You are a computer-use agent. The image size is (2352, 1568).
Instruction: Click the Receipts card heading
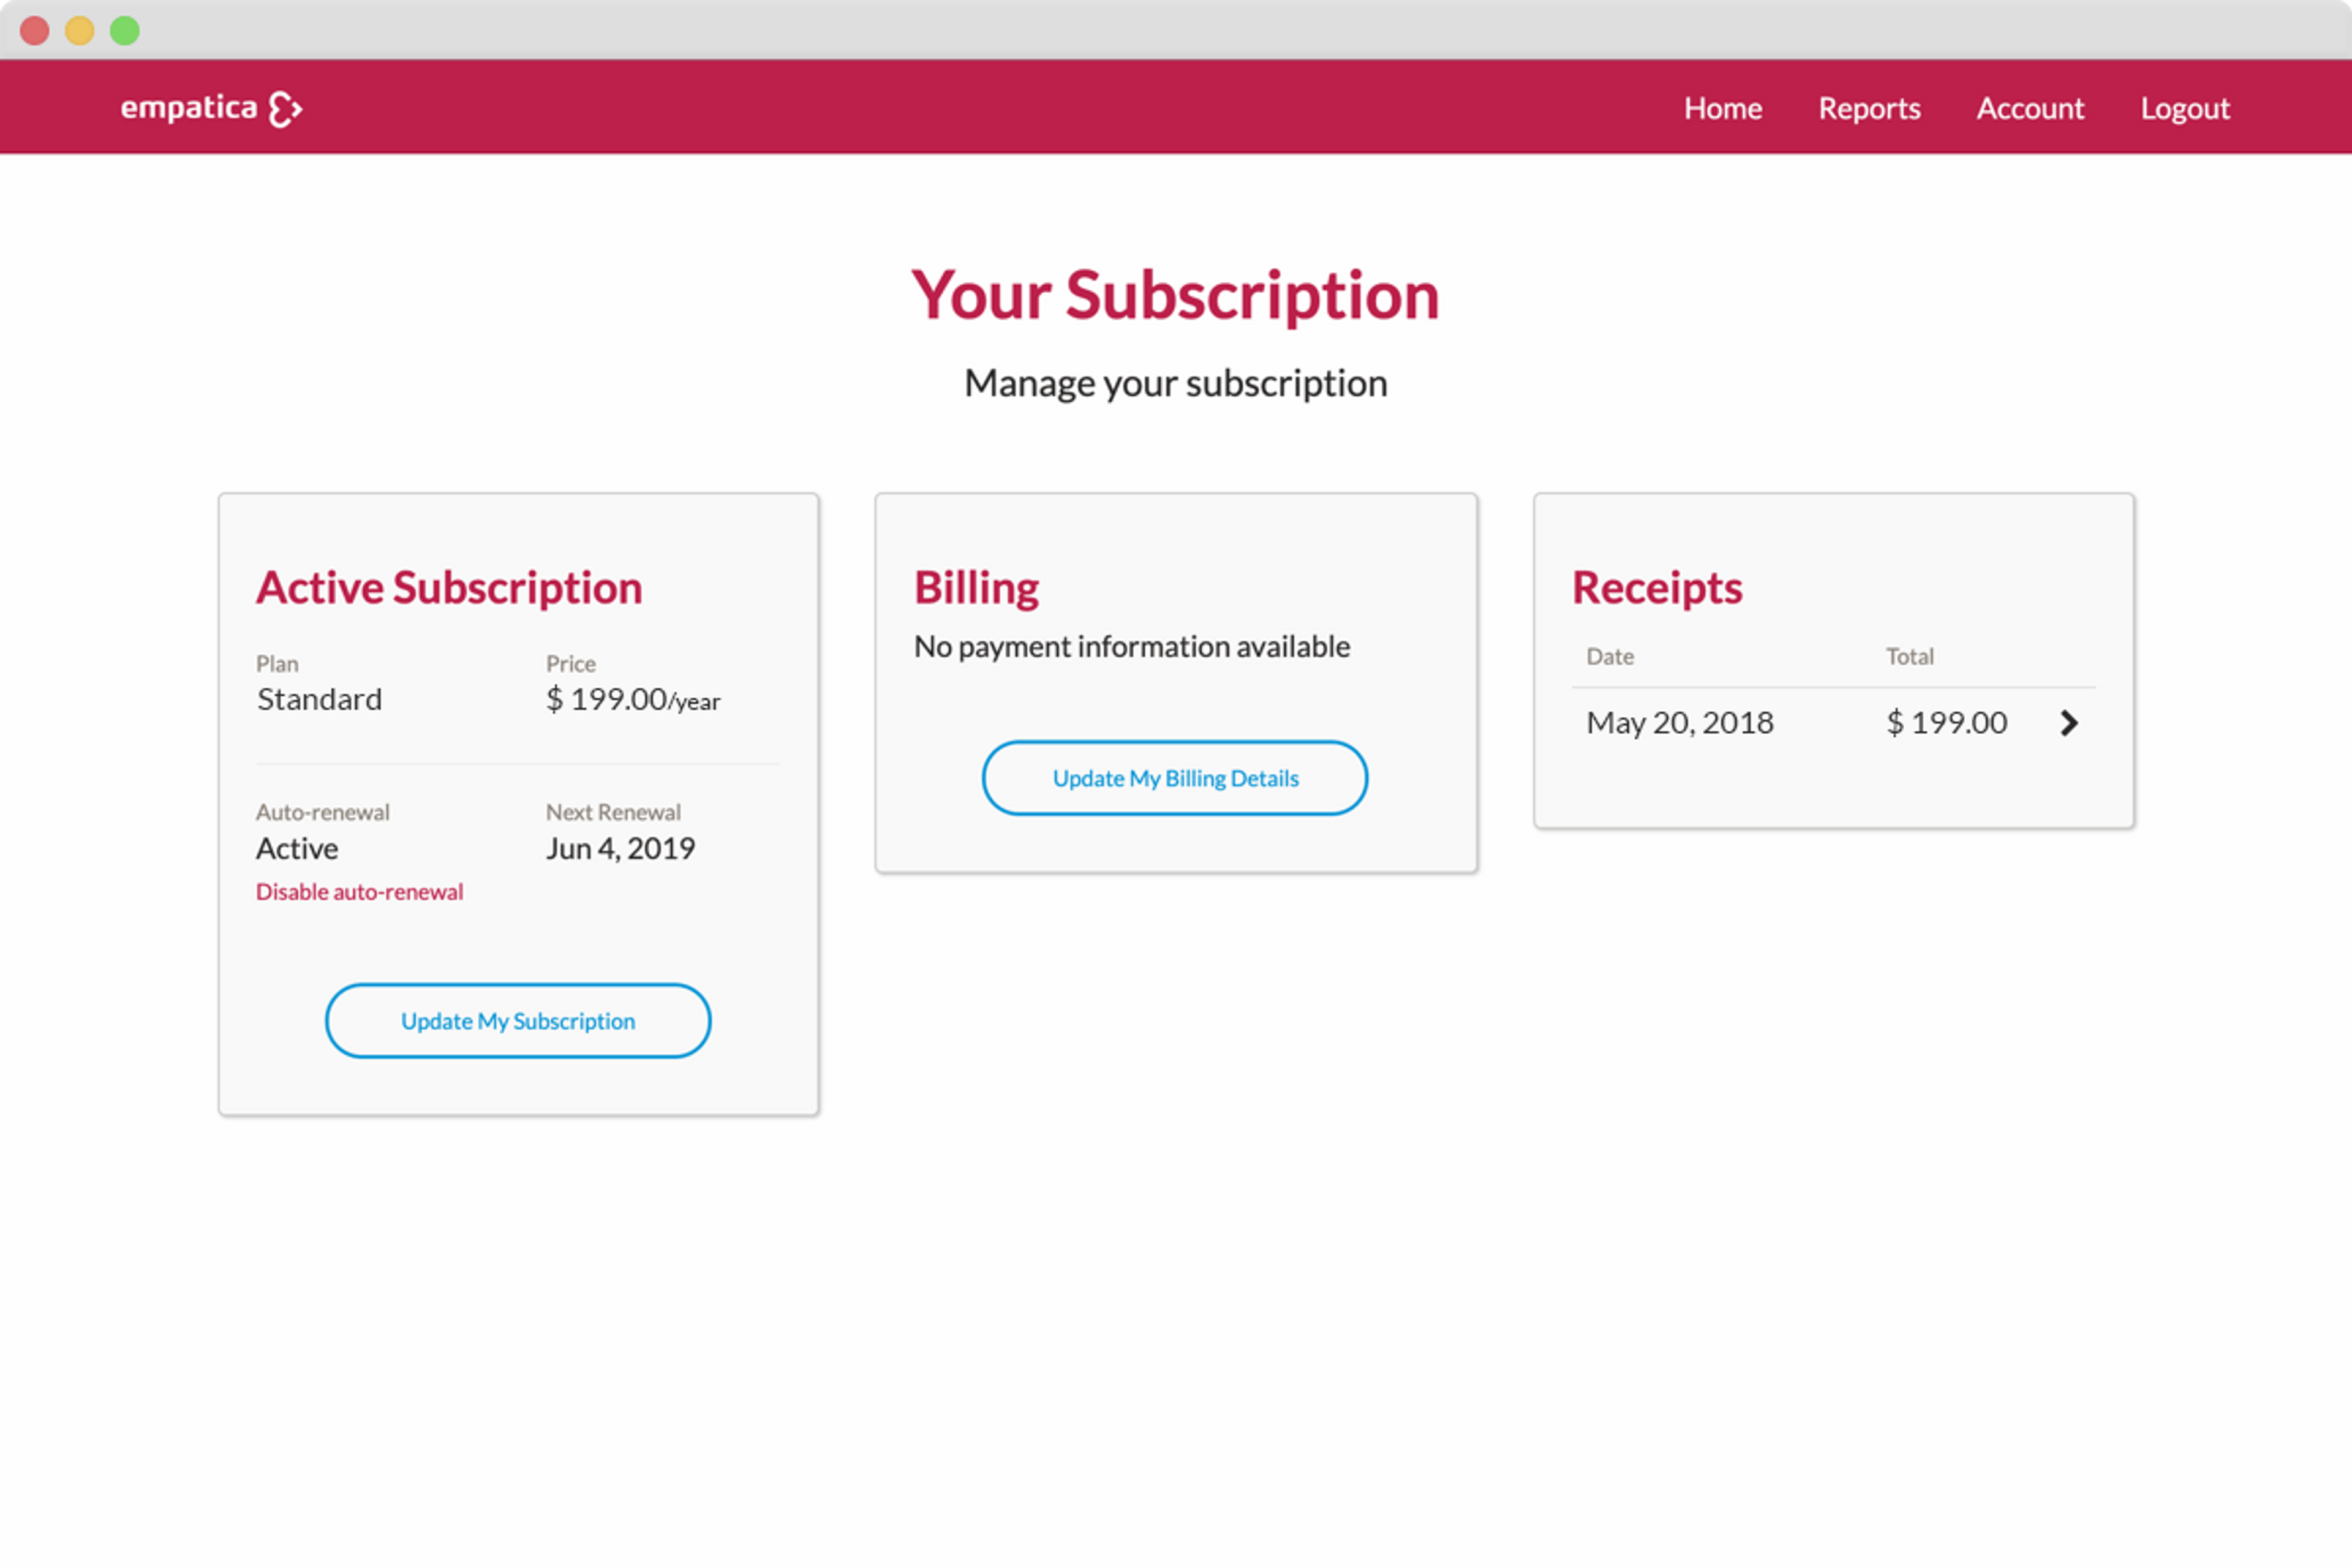pyautogui.click(x=1656, y=588)
